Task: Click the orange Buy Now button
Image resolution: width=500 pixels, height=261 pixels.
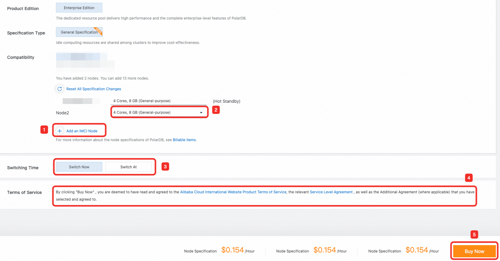Action: [474, 251]
